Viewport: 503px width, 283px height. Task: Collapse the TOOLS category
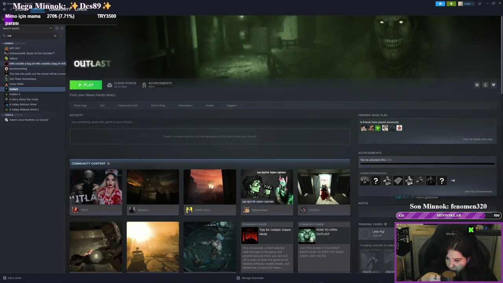click(2, 115)
